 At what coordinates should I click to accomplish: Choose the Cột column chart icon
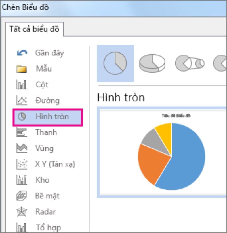pos(22,84)
